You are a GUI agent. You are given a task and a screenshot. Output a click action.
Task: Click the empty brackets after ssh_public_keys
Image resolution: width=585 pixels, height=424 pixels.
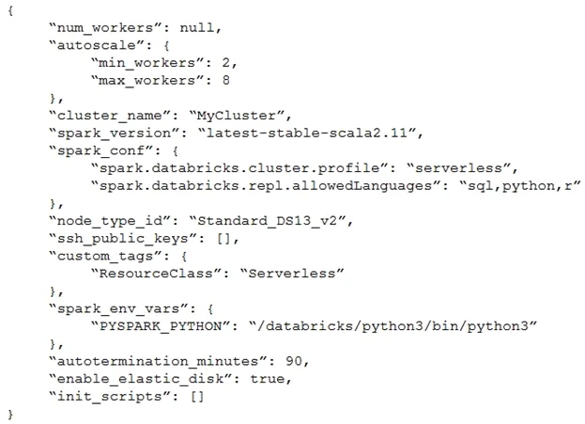223,239
